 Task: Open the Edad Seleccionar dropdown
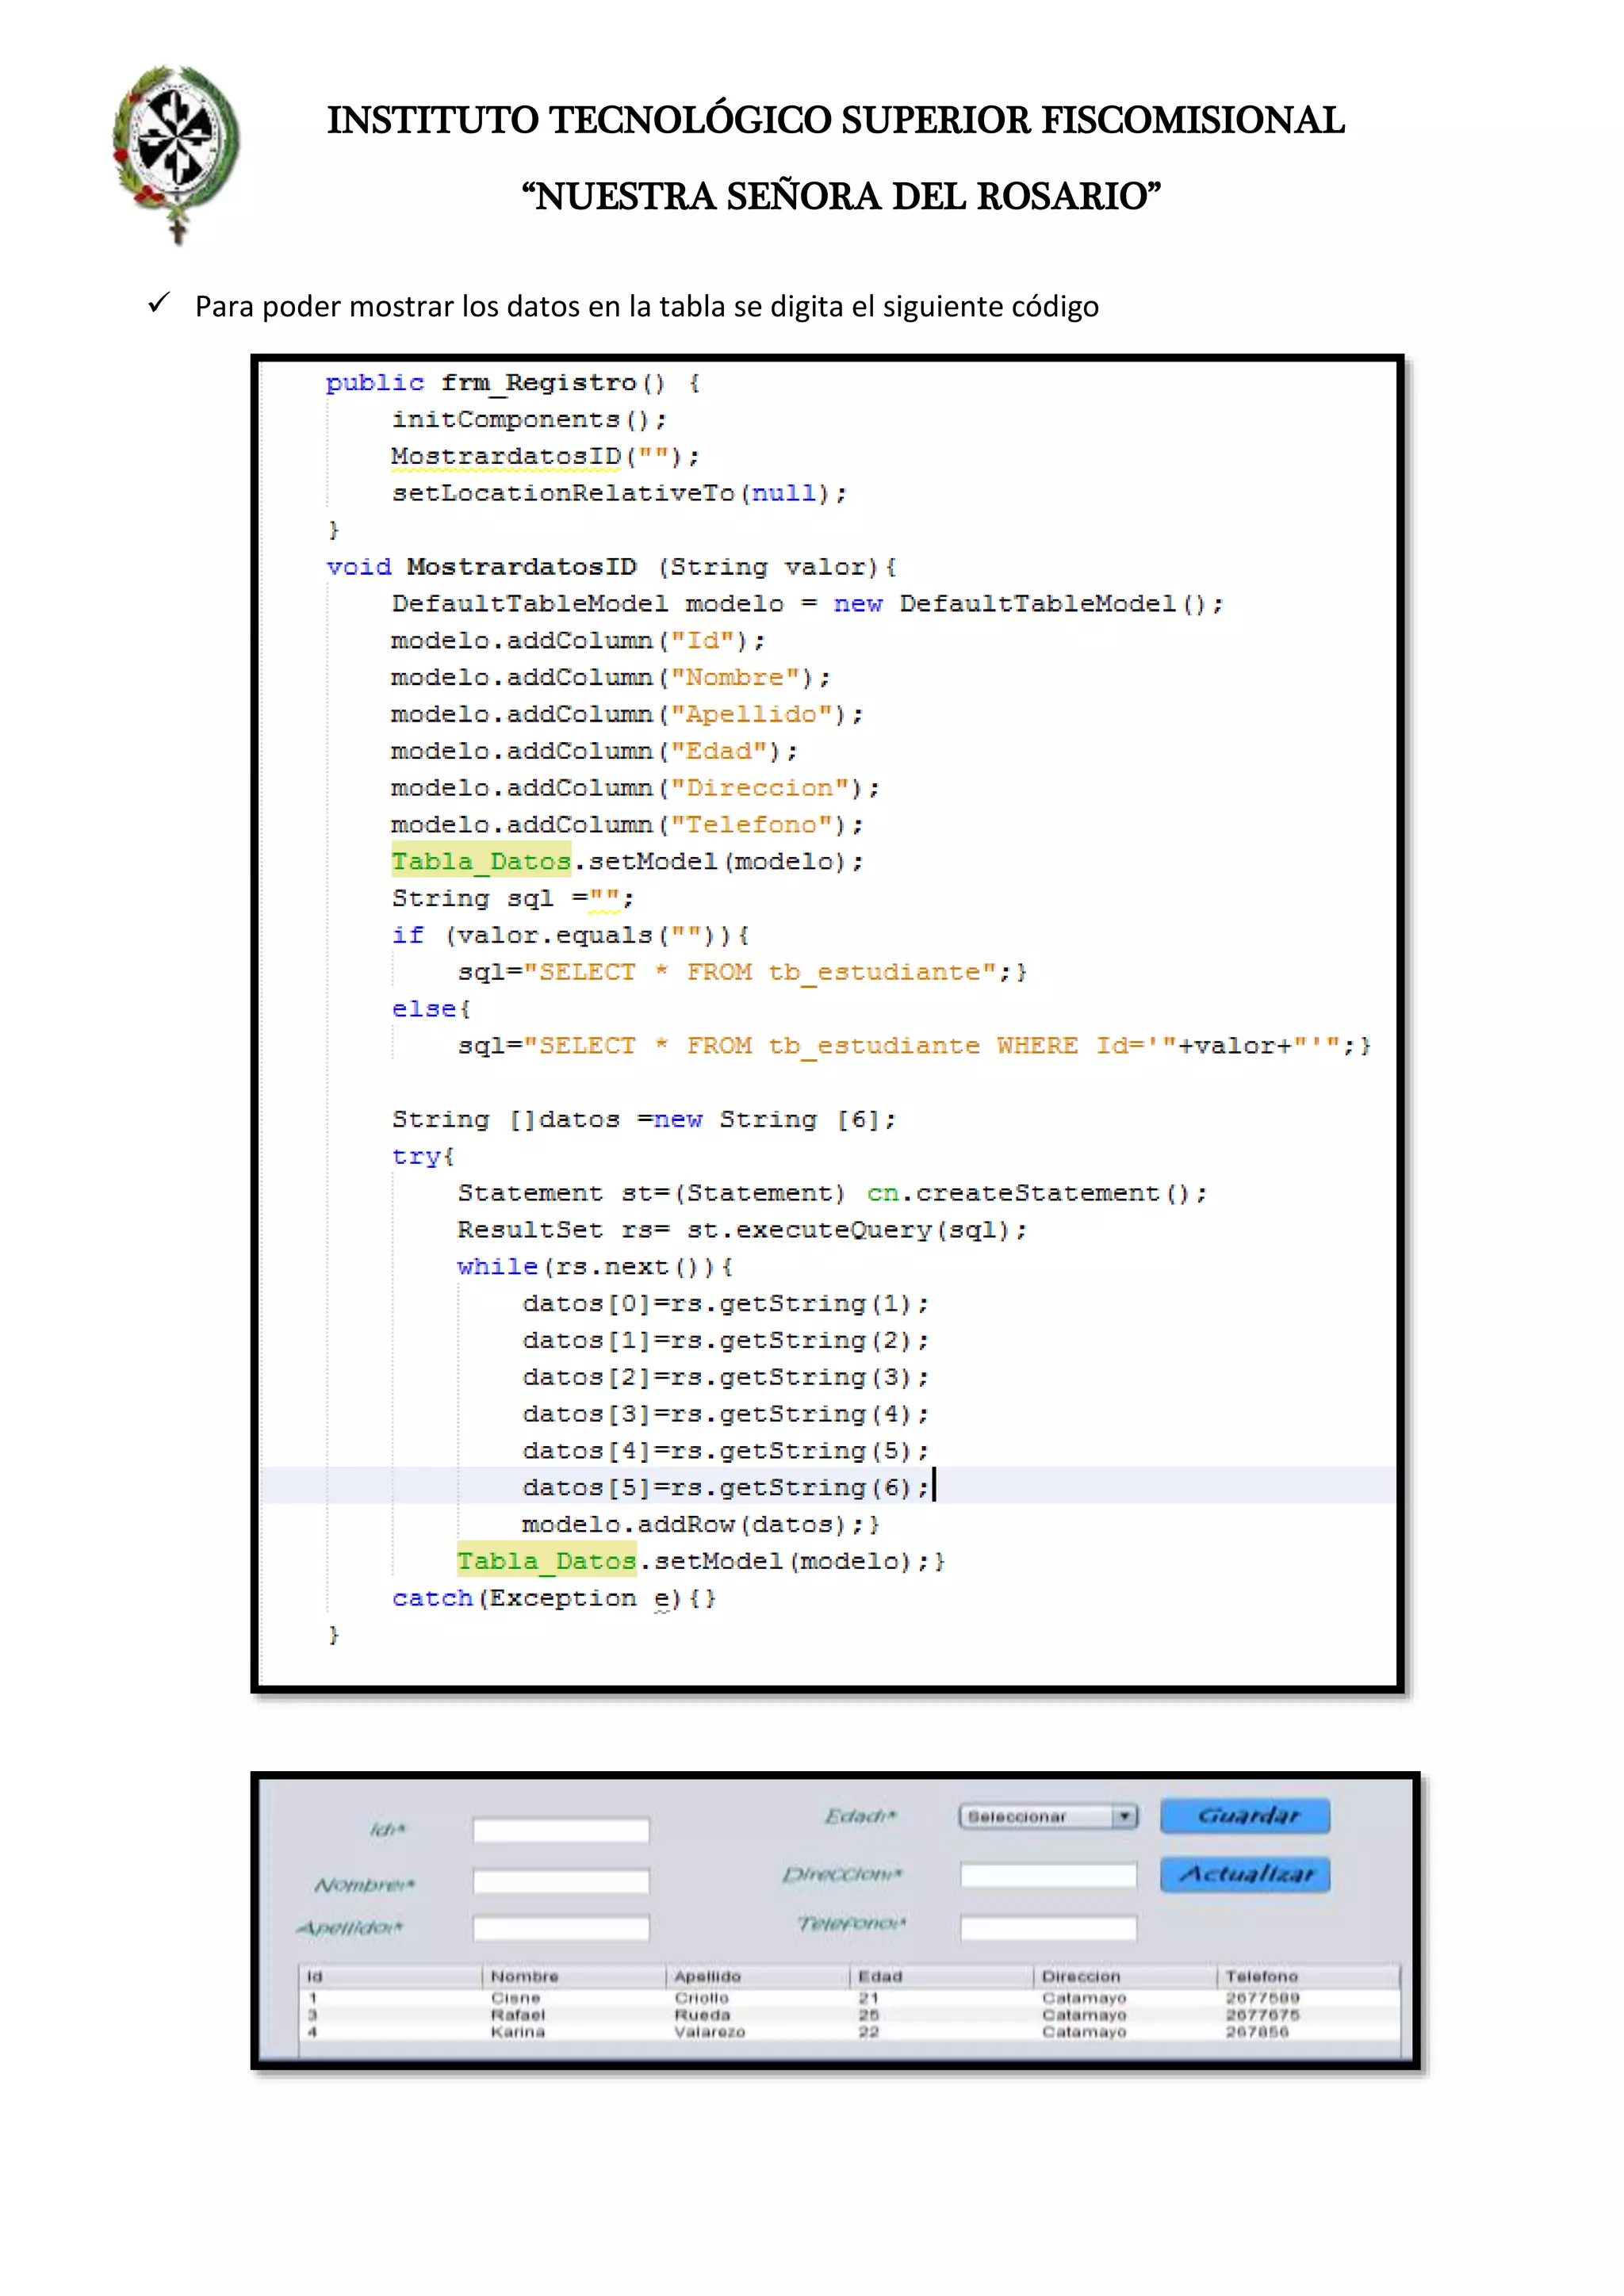[x=1037, y=1816]
